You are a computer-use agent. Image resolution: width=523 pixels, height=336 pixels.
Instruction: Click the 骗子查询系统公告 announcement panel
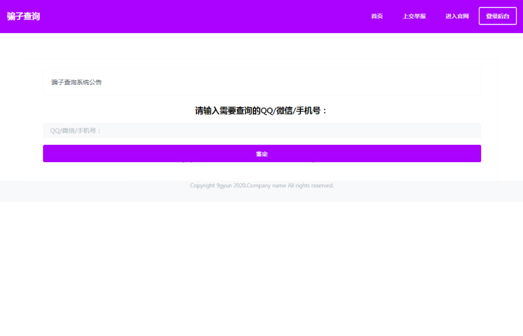(261, 83)
